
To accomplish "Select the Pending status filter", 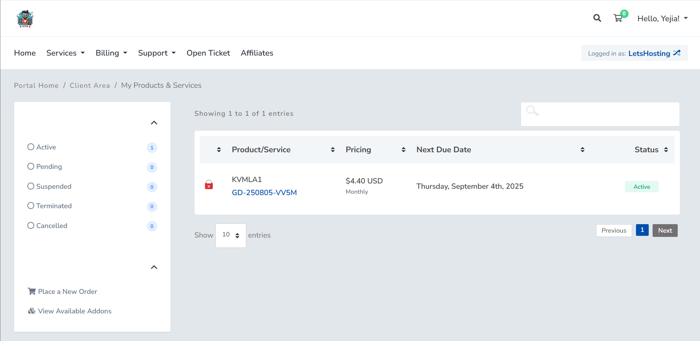I will coord(45,166).
